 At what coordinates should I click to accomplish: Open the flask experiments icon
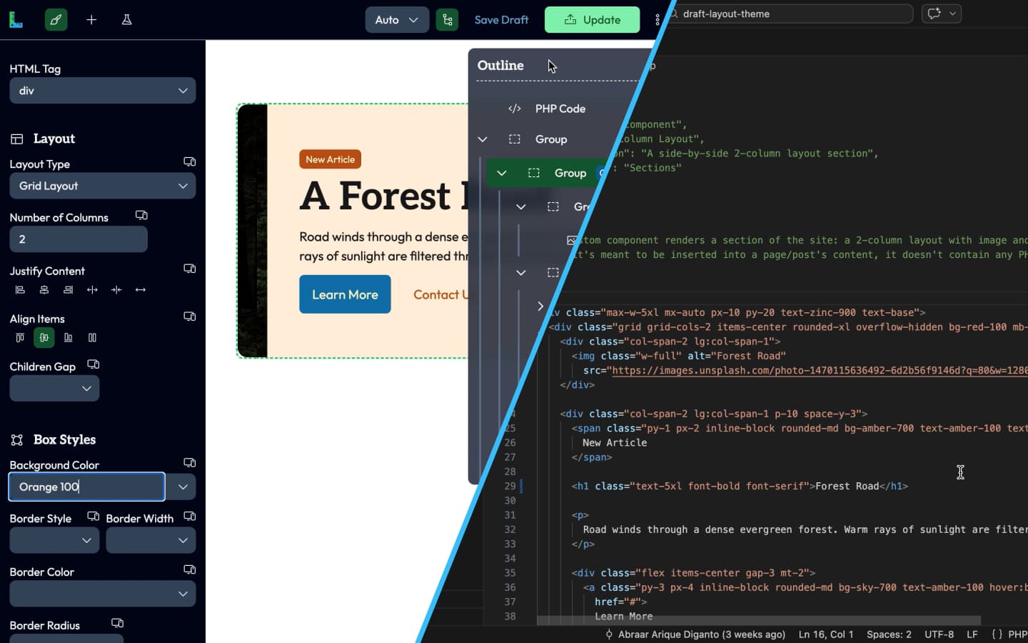point(126,20)
